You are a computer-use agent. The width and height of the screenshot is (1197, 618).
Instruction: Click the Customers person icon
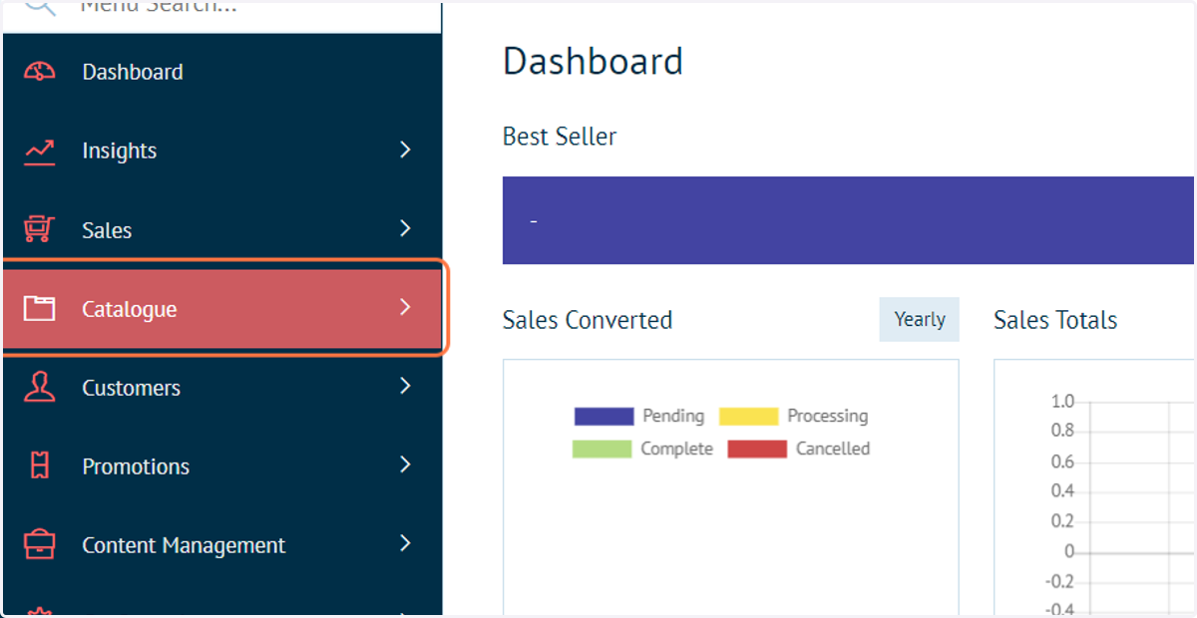coord(39,387)
